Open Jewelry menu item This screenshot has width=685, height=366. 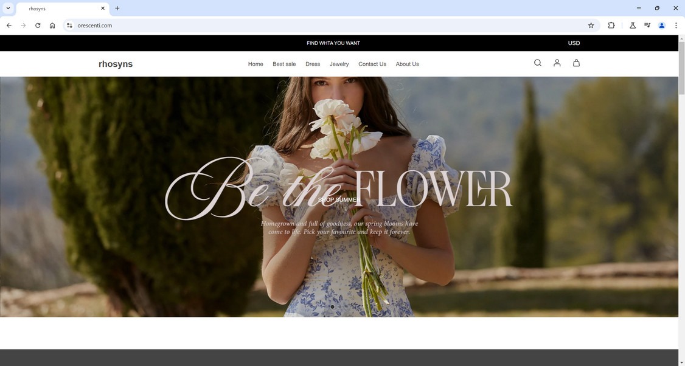(339, 64)
